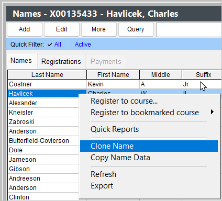Image resolution: width=222 pixels, height=201 pixels.
Task: Click the Kevin first name cell
Action: (x=113, y=84)
